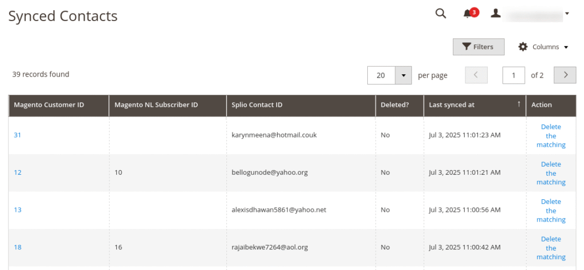The image size is (584, 270).
Task: Delete the matching contact for bellogunode
Action: point(551,173)
